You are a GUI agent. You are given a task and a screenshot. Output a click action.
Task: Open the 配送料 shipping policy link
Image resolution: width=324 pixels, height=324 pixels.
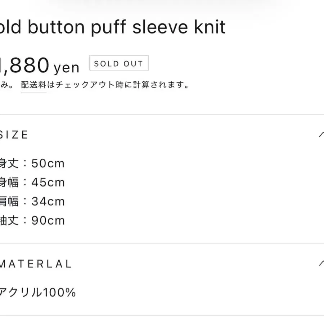click(x=33, y=85)
